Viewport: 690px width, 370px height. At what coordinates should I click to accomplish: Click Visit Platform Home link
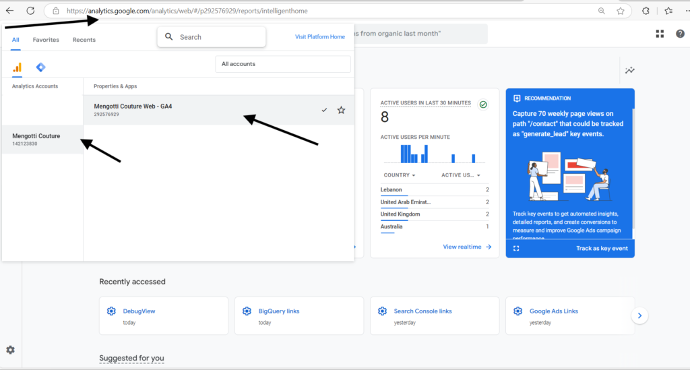(x=320, y=37)
